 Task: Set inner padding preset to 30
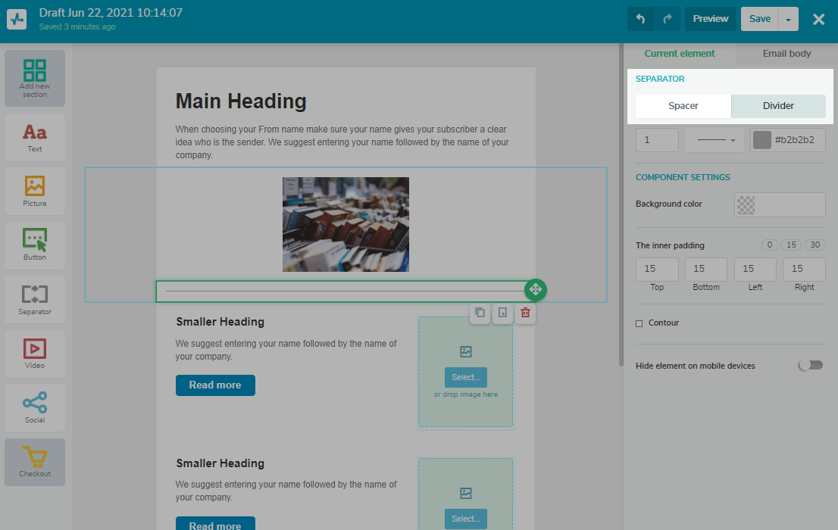click(x=815, y=245)
